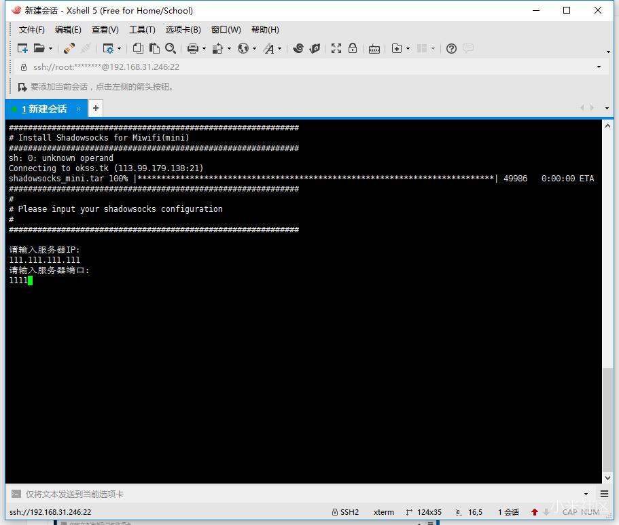Image resolution: width=619 pixels, height=525 pixels.
Task: Close the 1 新建会话 tab
Action: point(79,109)
